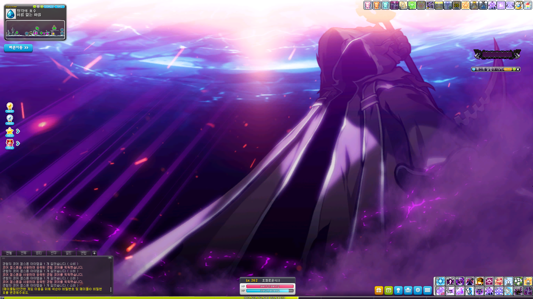533x299 pixels.
Task: Expand the star event notification arrow
Action: point(18,131)
